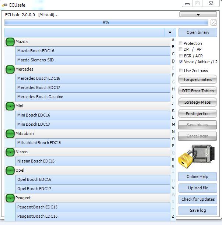The width and height of the screenshot is (222, 225).
Task: Click the 0% progress bar
Action: click(106, 22)
